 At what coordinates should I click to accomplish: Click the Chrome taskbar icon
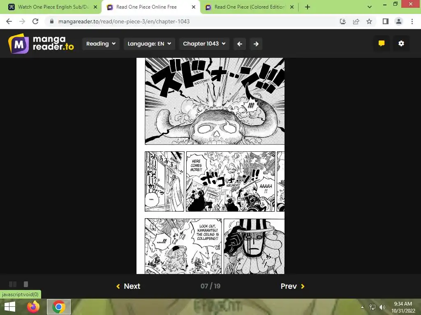coord(59,307)
